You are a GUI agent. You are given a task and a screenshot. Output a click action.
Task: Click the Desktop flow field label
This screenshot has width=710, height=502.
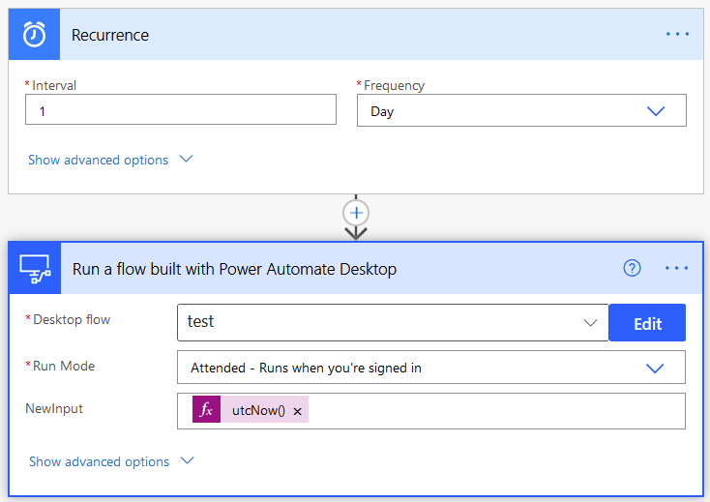point(72,319)
